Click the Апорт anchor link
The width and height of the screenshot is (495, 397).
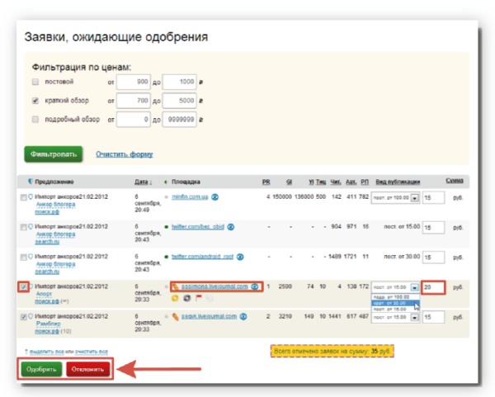point(44,294)
